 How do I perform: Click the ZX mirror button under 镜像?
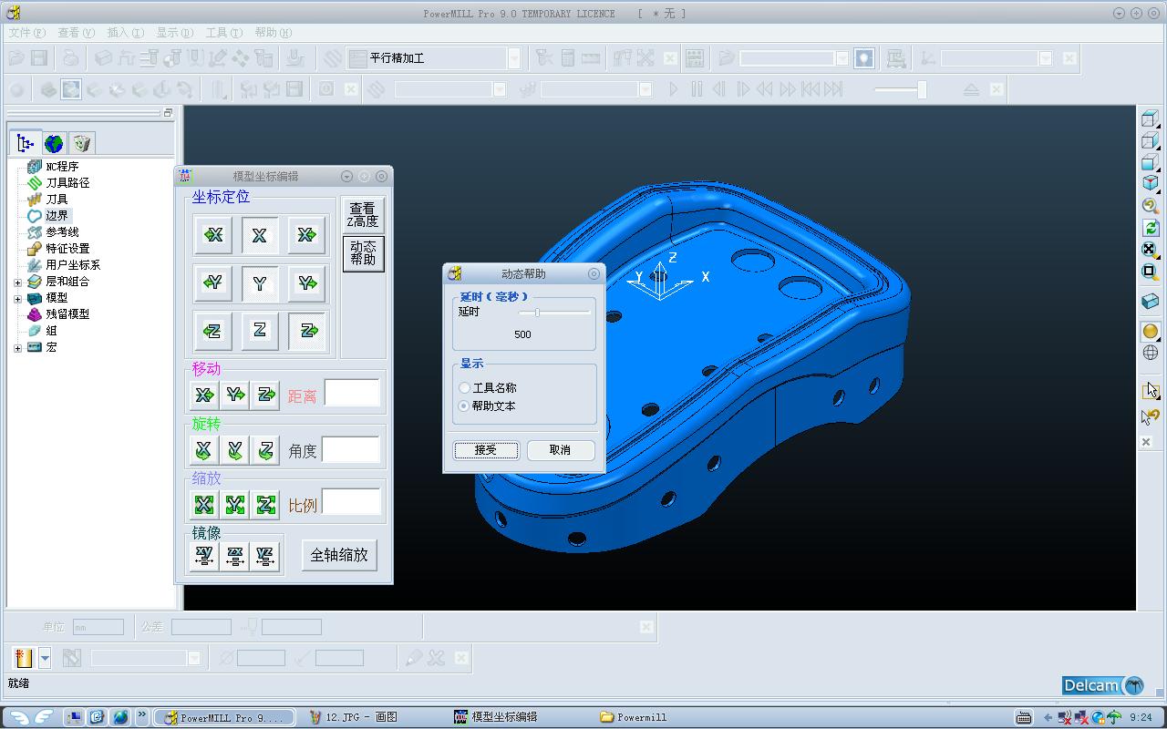click(235, 557)
